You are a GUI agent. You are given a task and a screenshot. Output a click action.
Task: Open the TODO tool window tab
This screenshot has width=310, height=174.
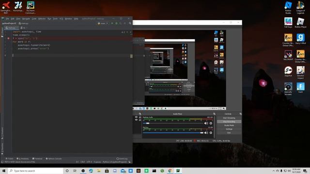point(10,159)
